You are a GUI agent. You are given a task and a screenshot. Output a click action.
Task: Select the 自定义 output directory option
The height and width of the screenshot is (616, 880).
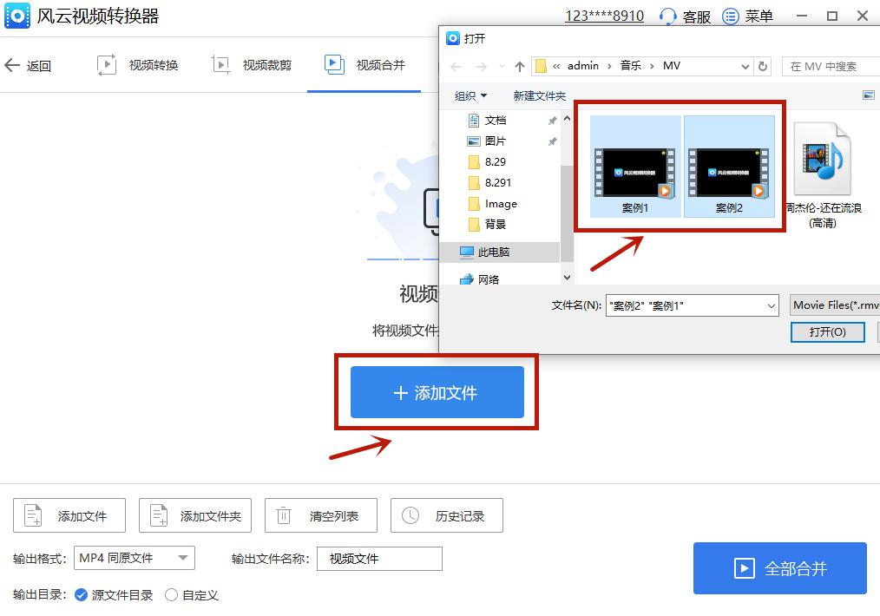coord(171,596)
